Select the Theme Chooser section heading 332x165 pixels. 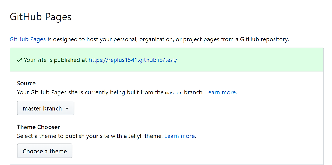38,127
